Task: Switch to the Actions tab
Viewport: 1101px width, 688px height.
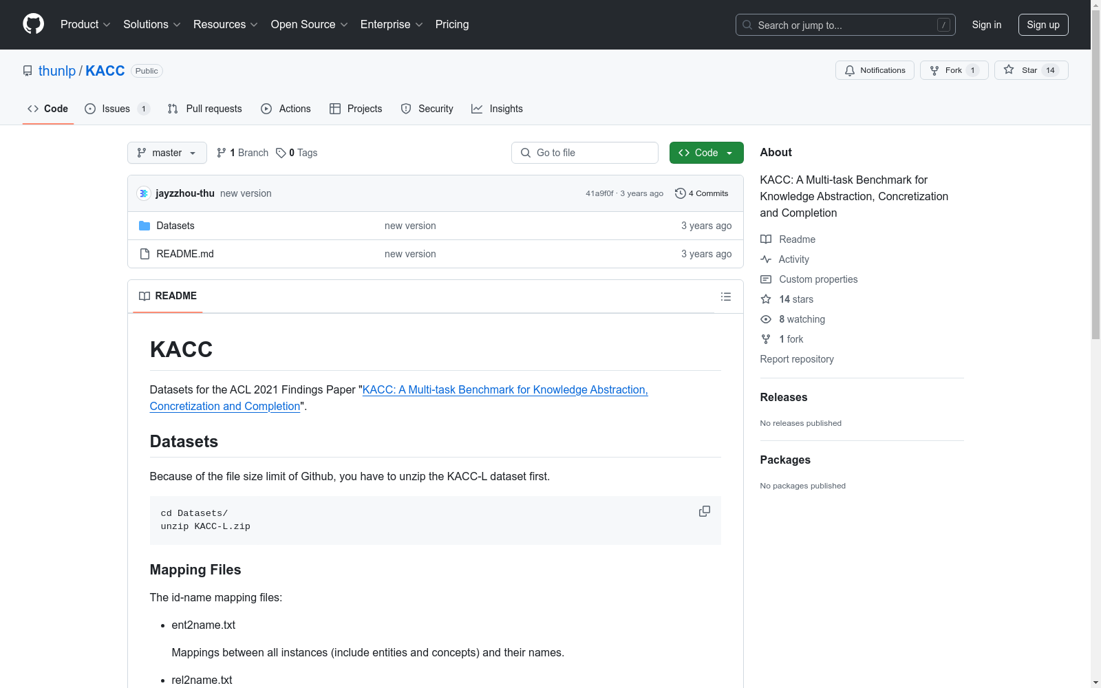Action: [x=286, y=109]
